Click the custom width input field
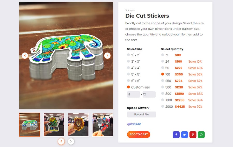The image size is (233, 147). (x=133, y=94)
